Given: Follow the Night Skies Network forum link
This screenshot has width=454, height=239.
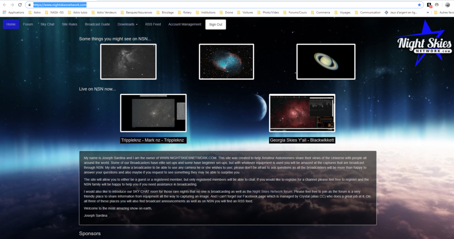Looking at the screenshot, I should tap(272, 191).
